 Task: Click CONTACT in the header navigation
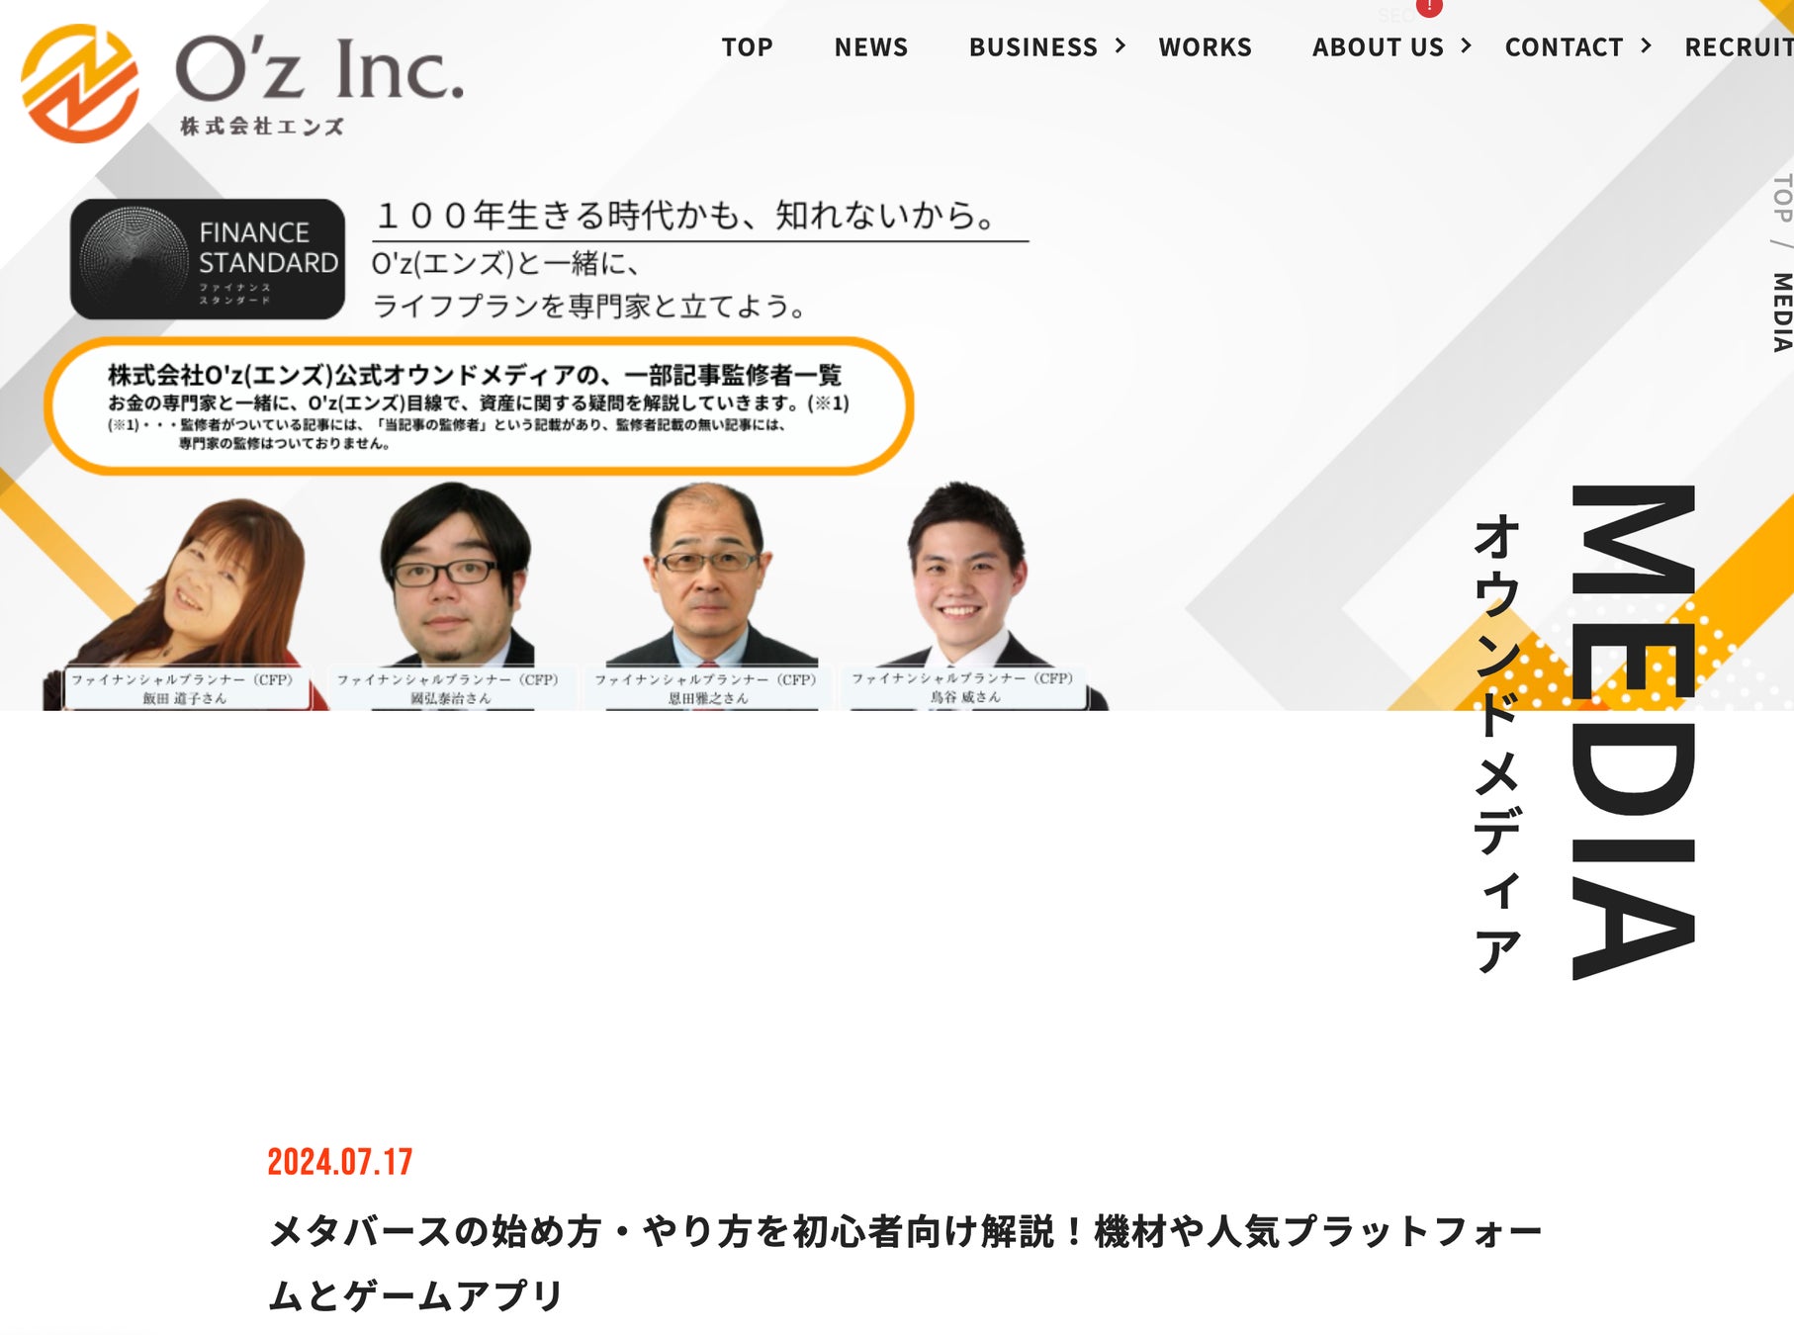pos(1565,47)
